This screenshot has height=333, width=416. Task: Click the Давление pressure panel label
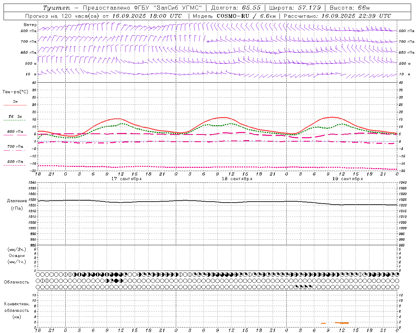[18, 201]
